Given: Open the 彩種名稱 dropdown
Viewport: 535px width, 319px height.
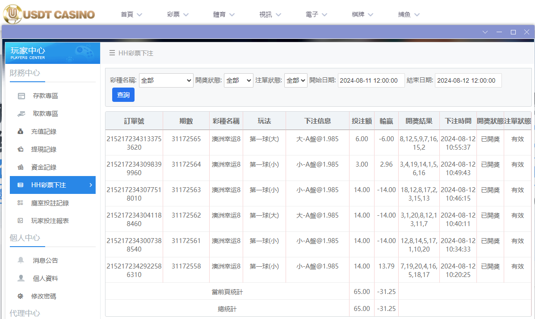Looking at the screenshot, I should (x=166, y=80).
